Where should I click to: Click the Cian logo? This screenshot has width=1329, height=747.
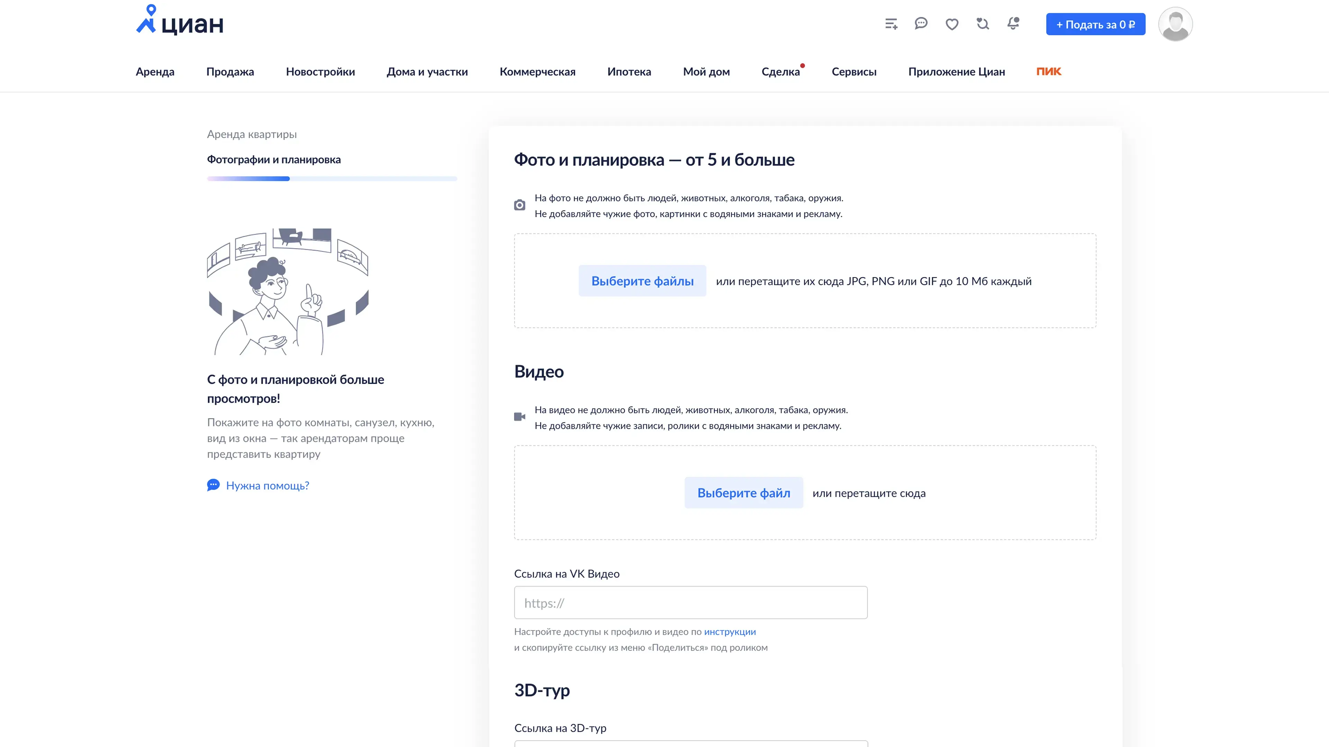click(180, 21)
